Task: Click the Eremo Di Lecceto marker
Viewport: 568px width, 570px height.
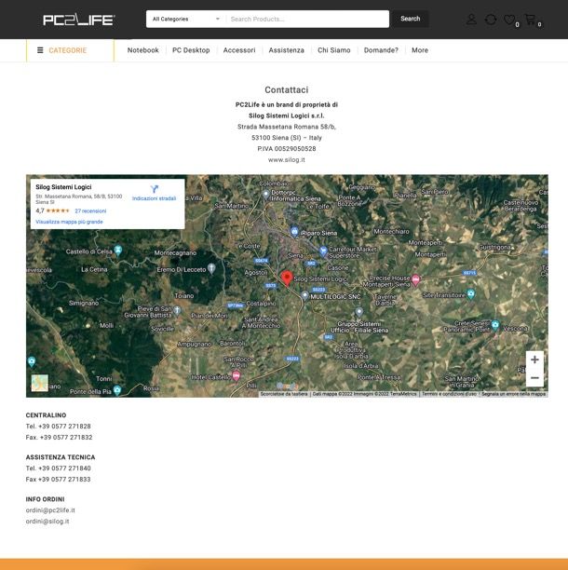Action: point(211,268)
